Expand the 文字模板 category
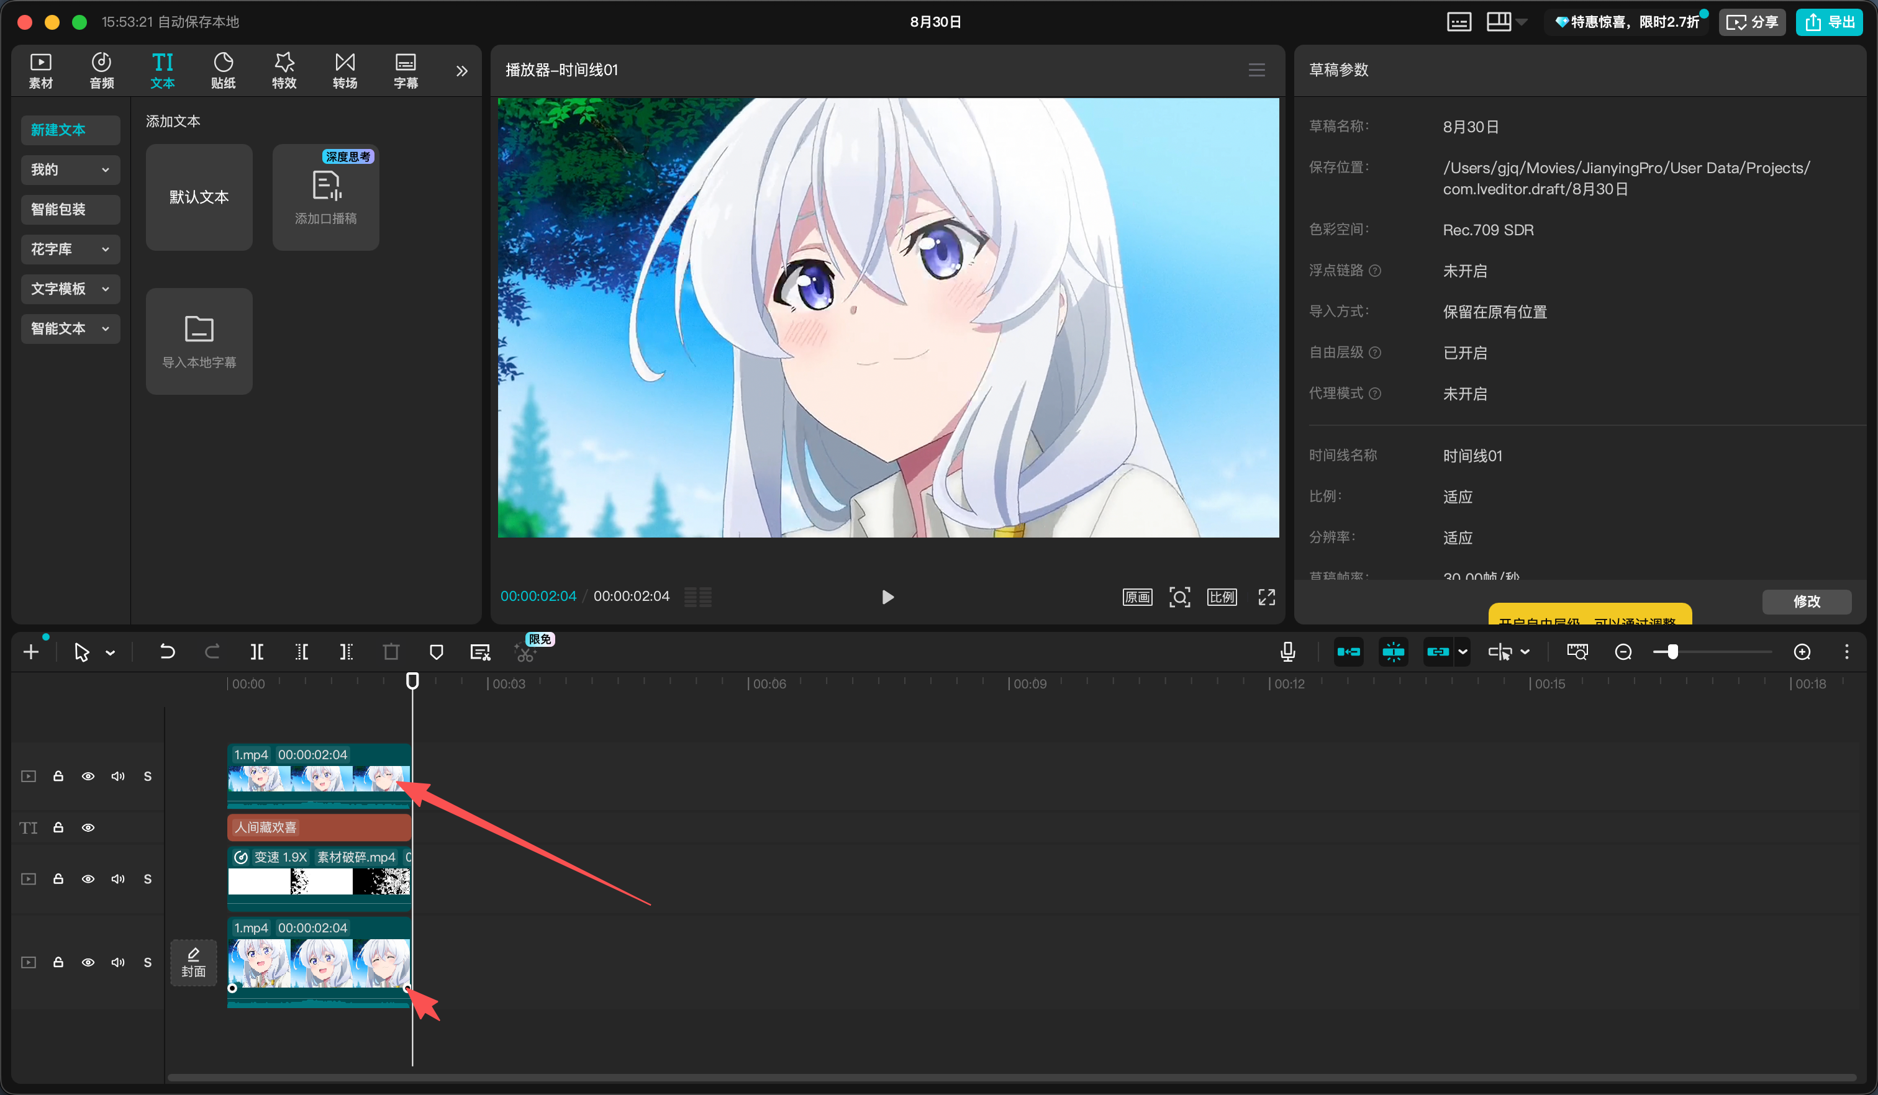This screenshot has width=1878, height=1095. (x=71, y=289)
